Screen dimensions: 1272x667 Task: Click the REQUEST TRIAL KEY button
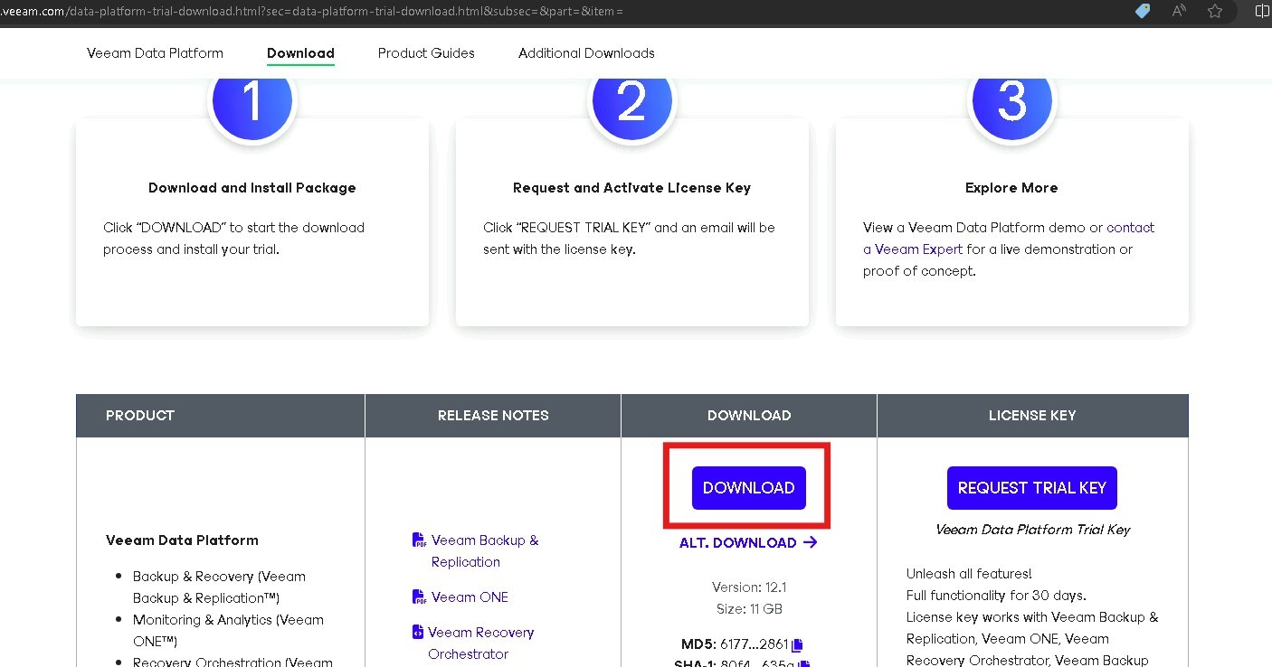coord(1031,488)
